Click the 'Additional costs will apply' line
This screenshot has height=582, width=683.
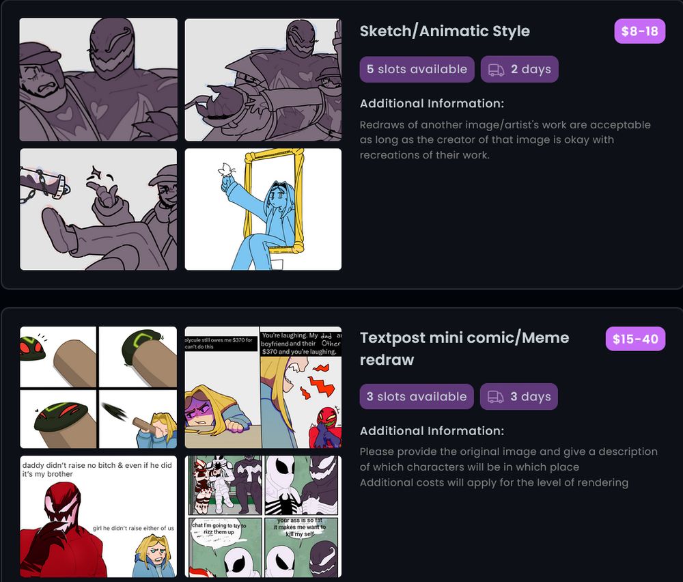494,483
